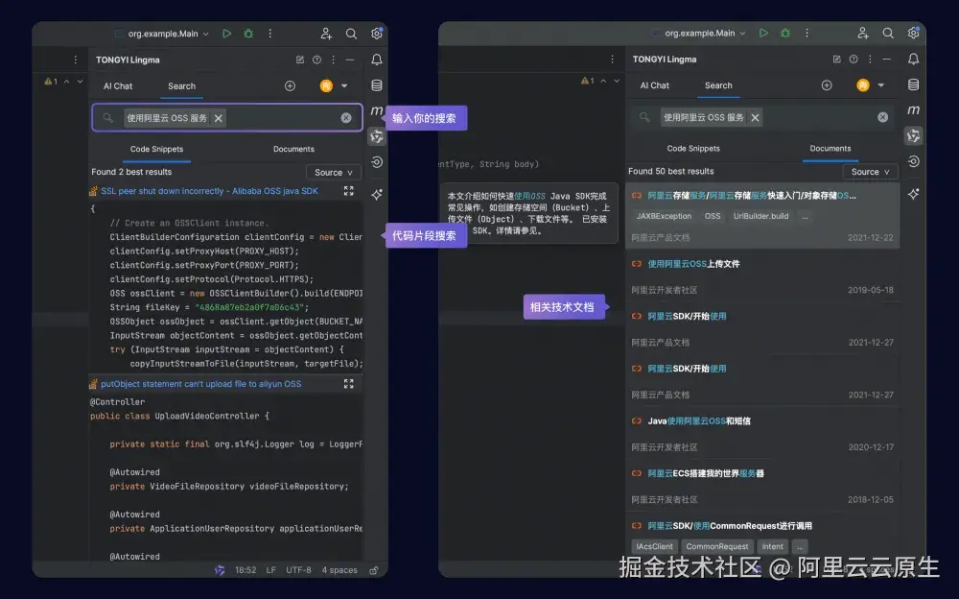Start debug in right window toolbar
Screen dimensions: 959x599
(785, 33)
